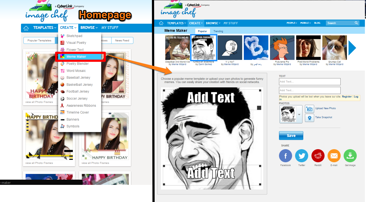
Task: Share by E-mail envelope icon
Action: tap(334, 156)
